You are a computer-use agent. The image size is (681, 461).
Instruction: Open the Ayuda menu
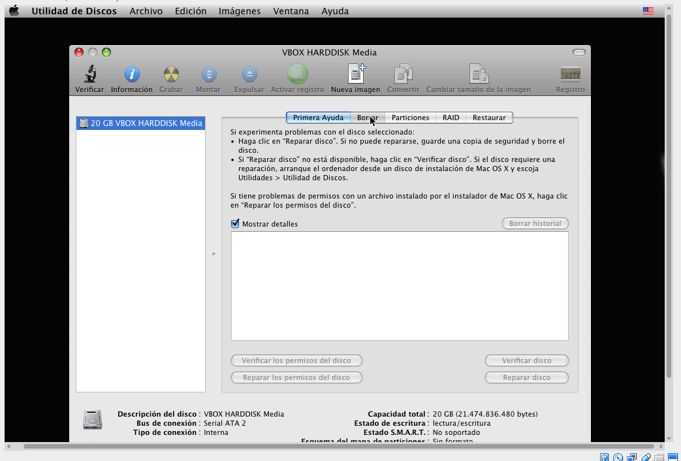pos(335,11)
